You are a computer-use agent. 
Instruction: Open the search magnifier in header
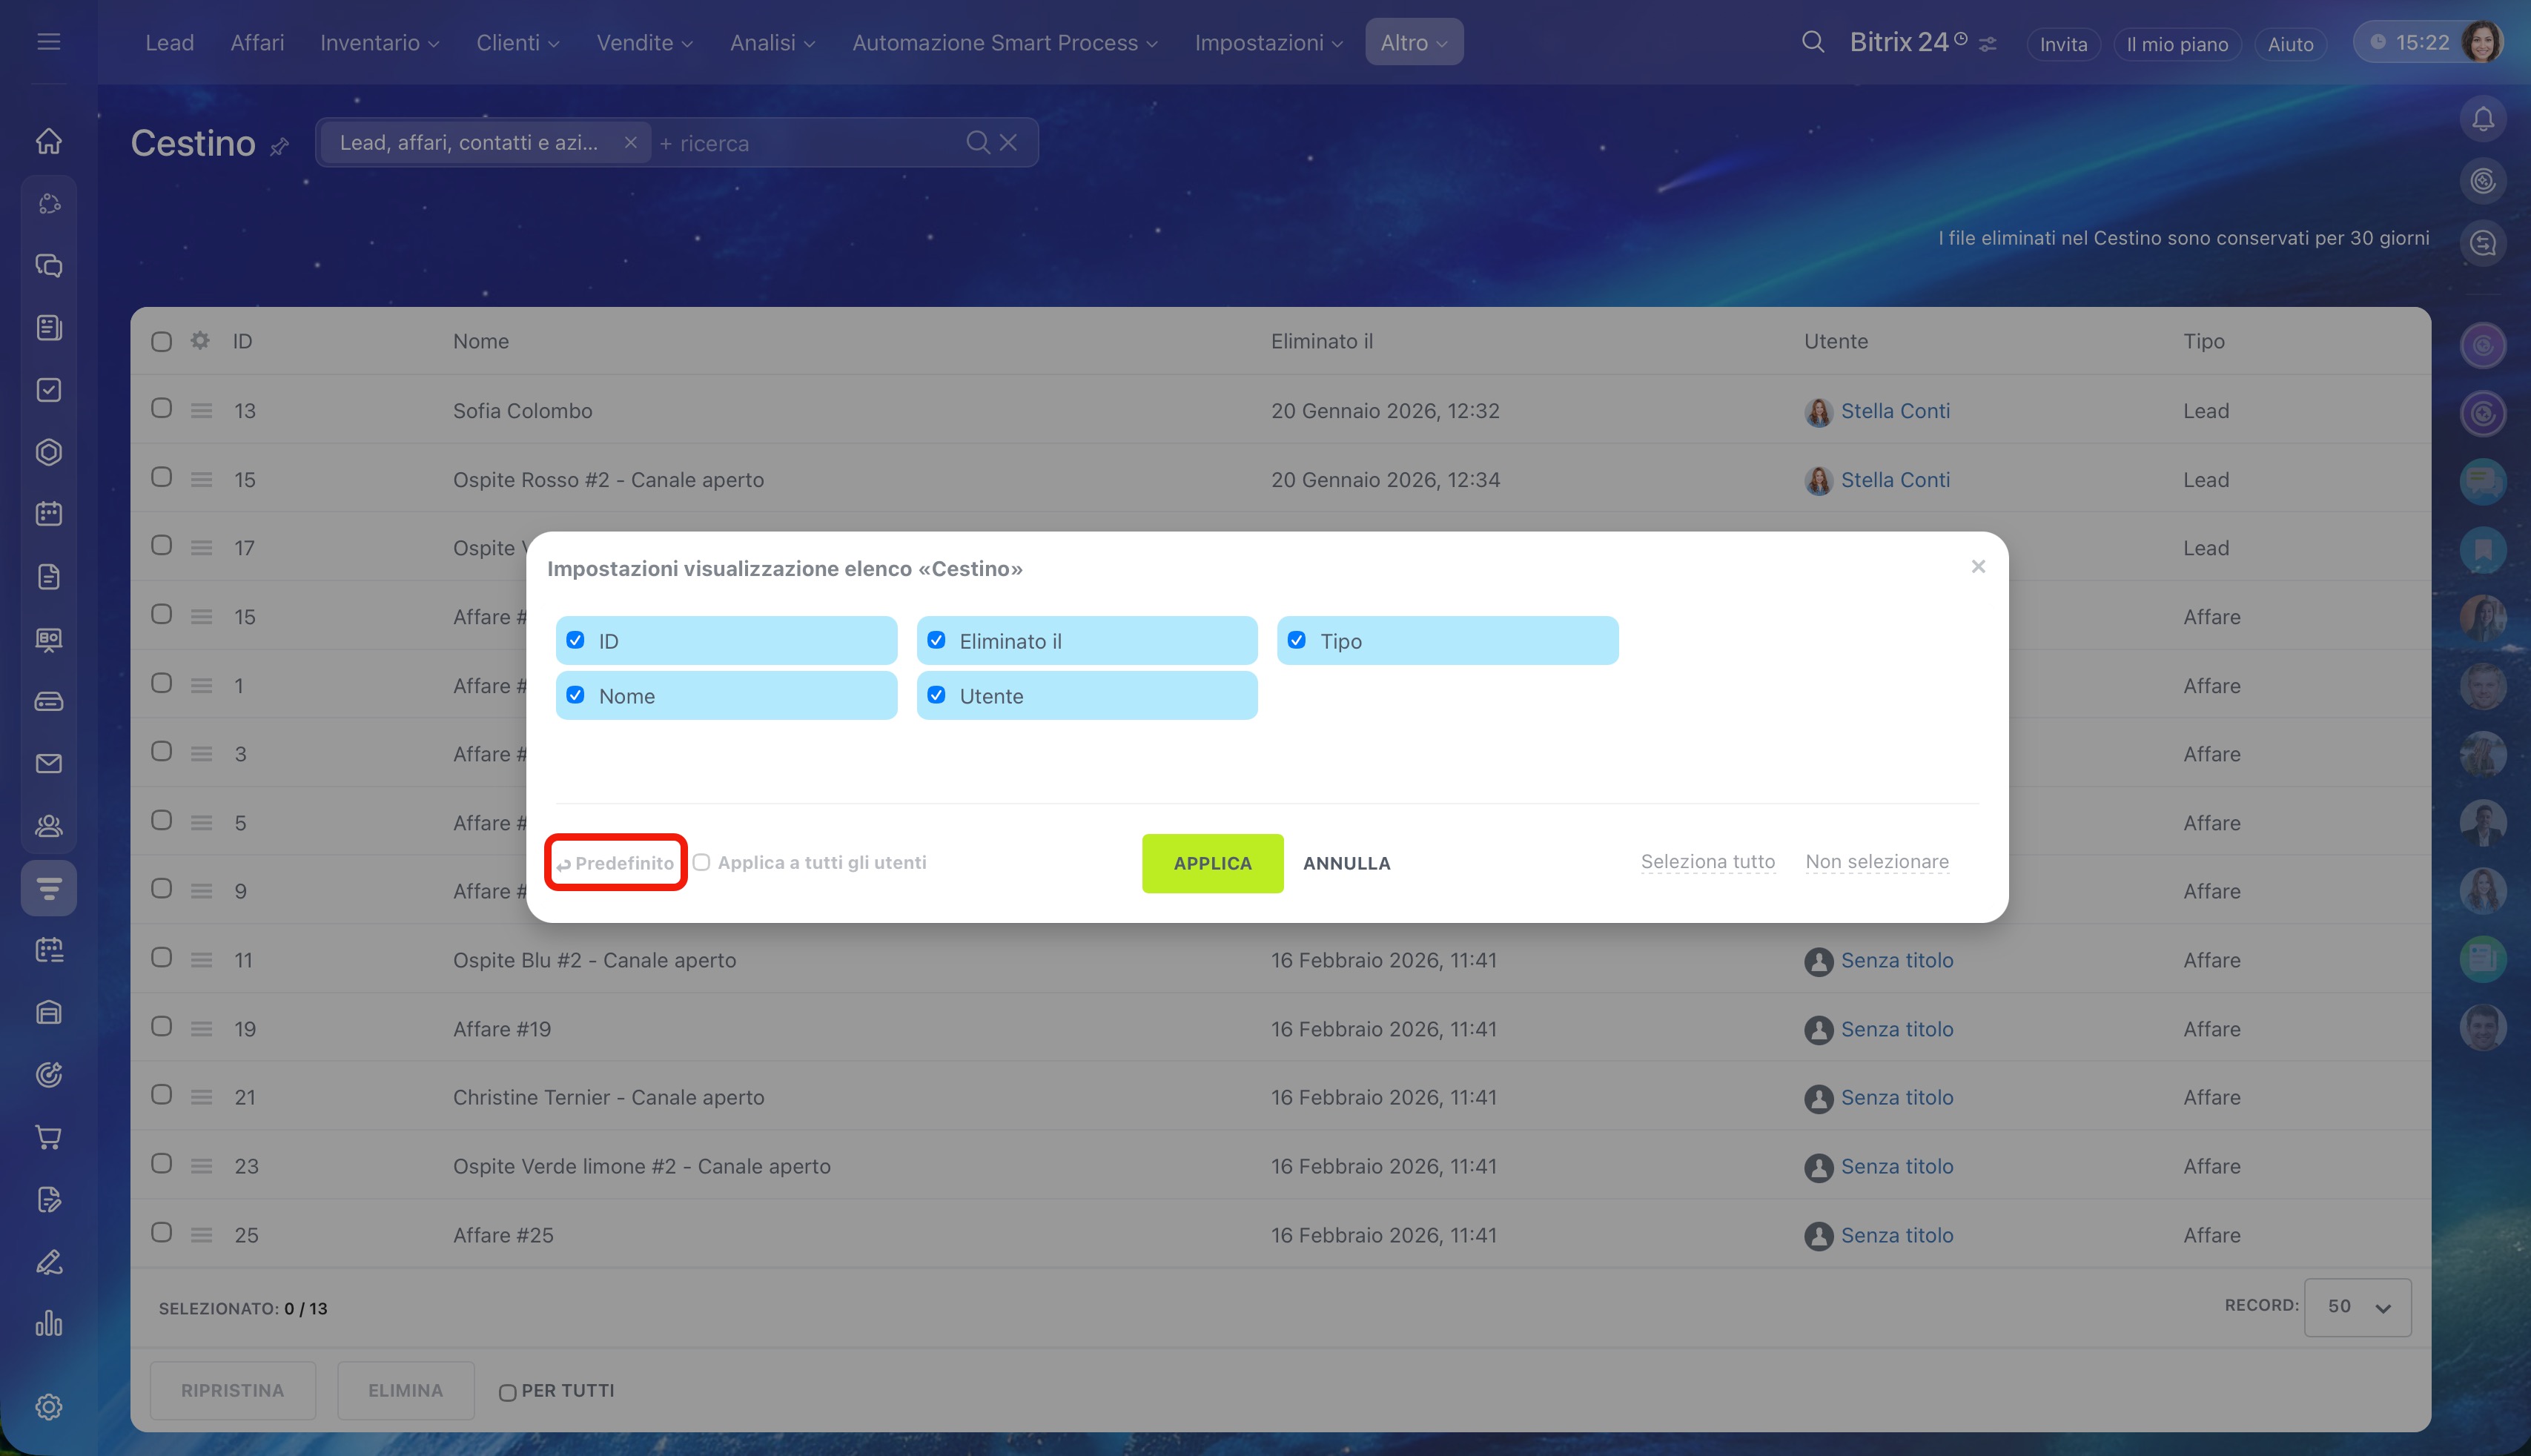click(1812, 42)
